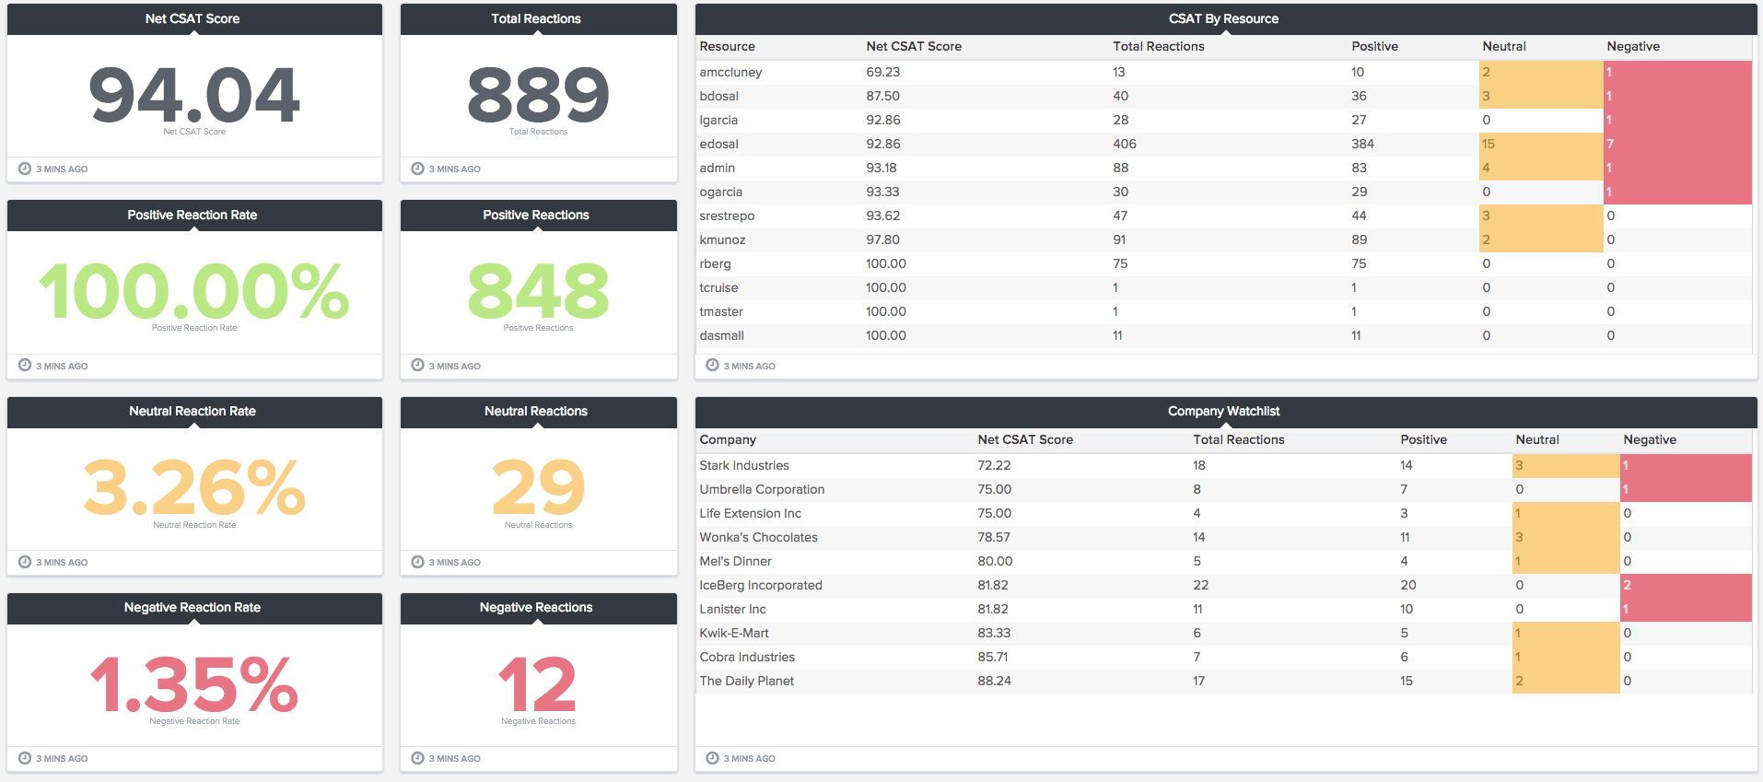Click the 848 Positive Reactions number

(x=538, y=291)
